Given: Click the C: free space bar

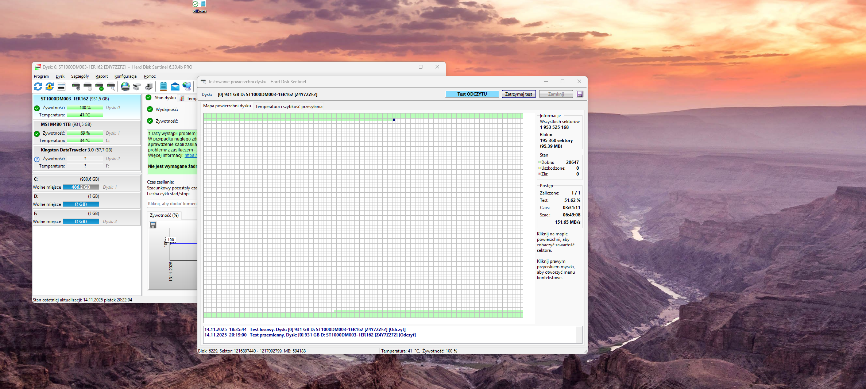Looking at the screenshot, I should pos(81,187).
